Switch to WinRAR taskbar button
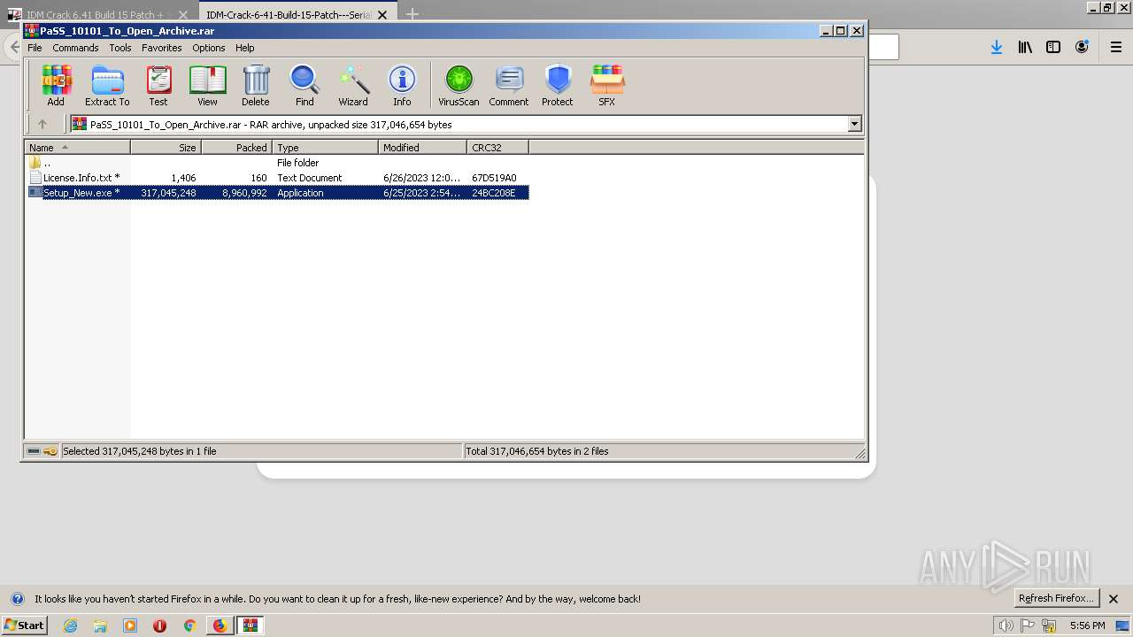This screenshot has width=1133, height=637. tap(250, 625)
